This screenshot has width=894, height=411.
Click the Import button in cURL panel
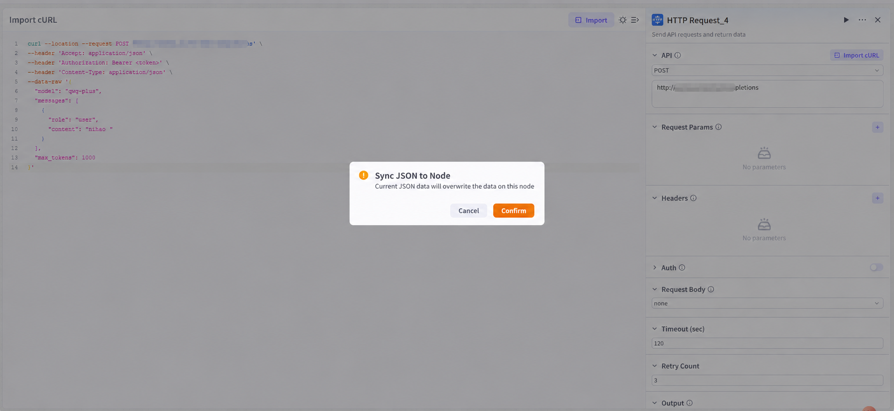(x=591, y=20)
